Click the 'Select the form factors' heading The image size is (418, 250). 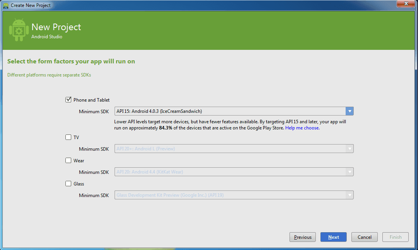[x=71, y=61]
